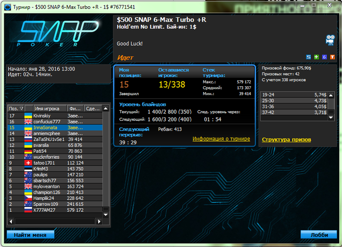The width and height of the screenshot is (342, 247).
Task: Select the prize row 19-24
Action: pos(294,95)
